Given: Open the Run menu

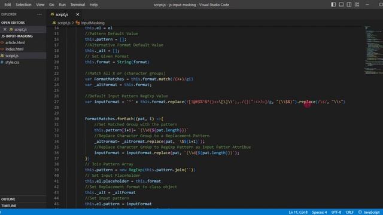Looking at the screenshot, I should point(62,5).
